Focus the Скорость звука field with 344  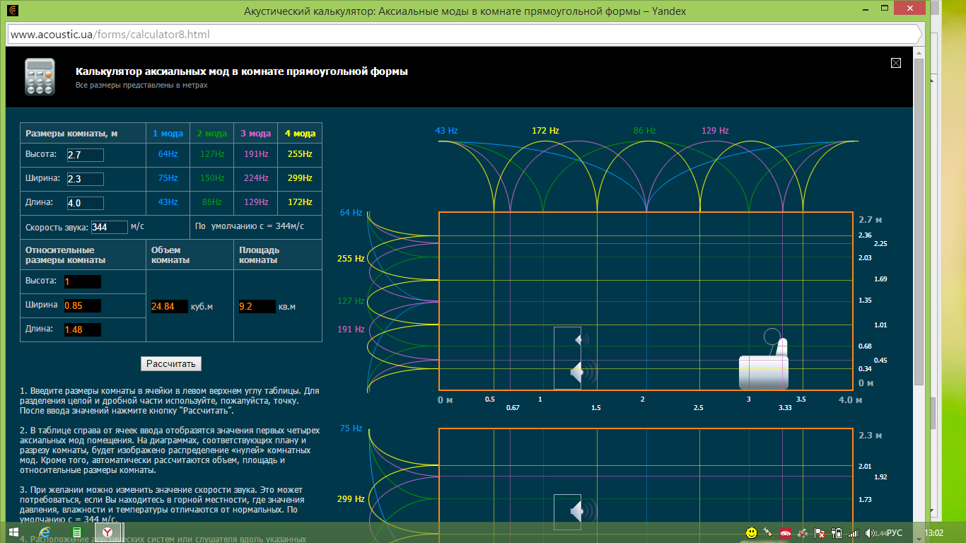[110, 227]
